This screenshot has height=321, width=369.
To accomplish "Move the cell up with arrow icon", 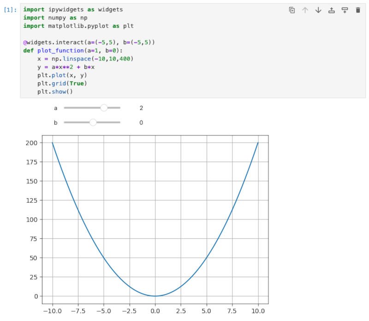I will (305, 10).
